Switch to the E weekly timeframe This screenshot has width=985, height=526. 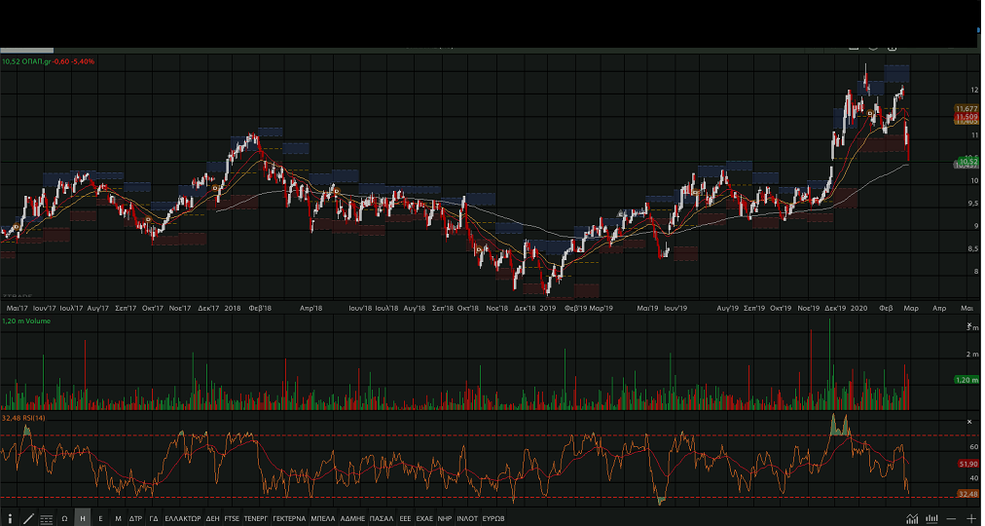pyautogui.click(x=100, y=519)
